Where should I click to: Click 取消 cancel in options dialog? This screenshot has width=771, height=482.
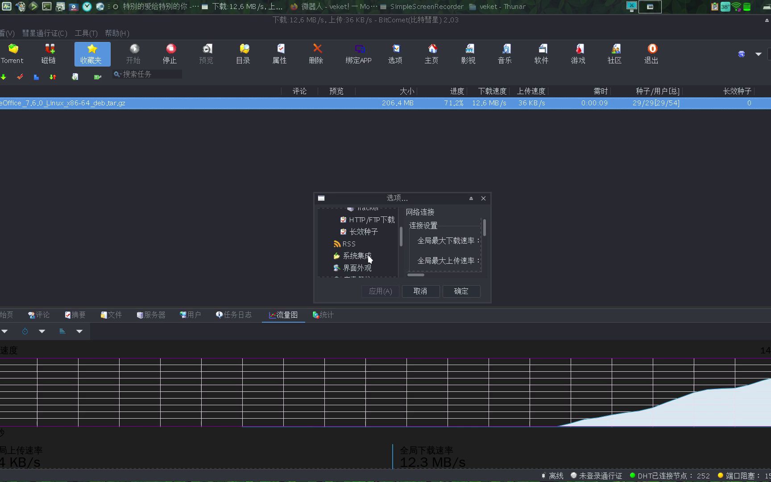(x=420, y=291)
